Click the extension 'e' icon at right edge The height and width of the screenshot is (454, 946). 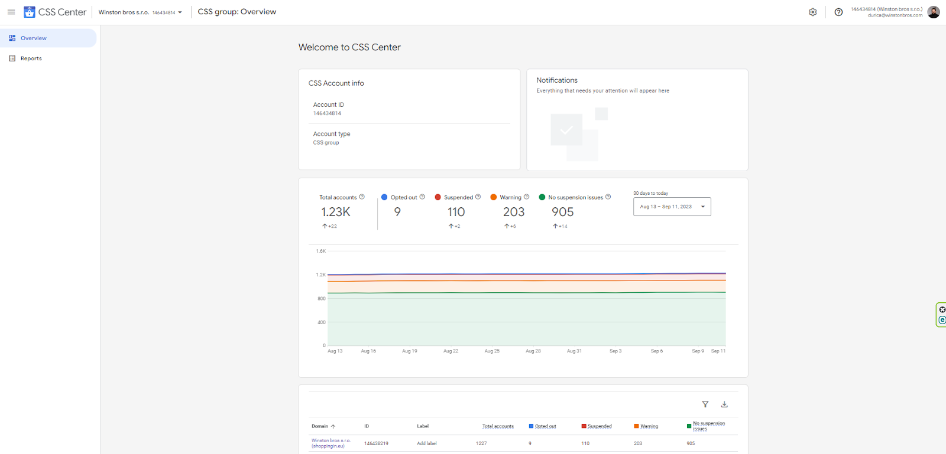click(x=942, y=320)
